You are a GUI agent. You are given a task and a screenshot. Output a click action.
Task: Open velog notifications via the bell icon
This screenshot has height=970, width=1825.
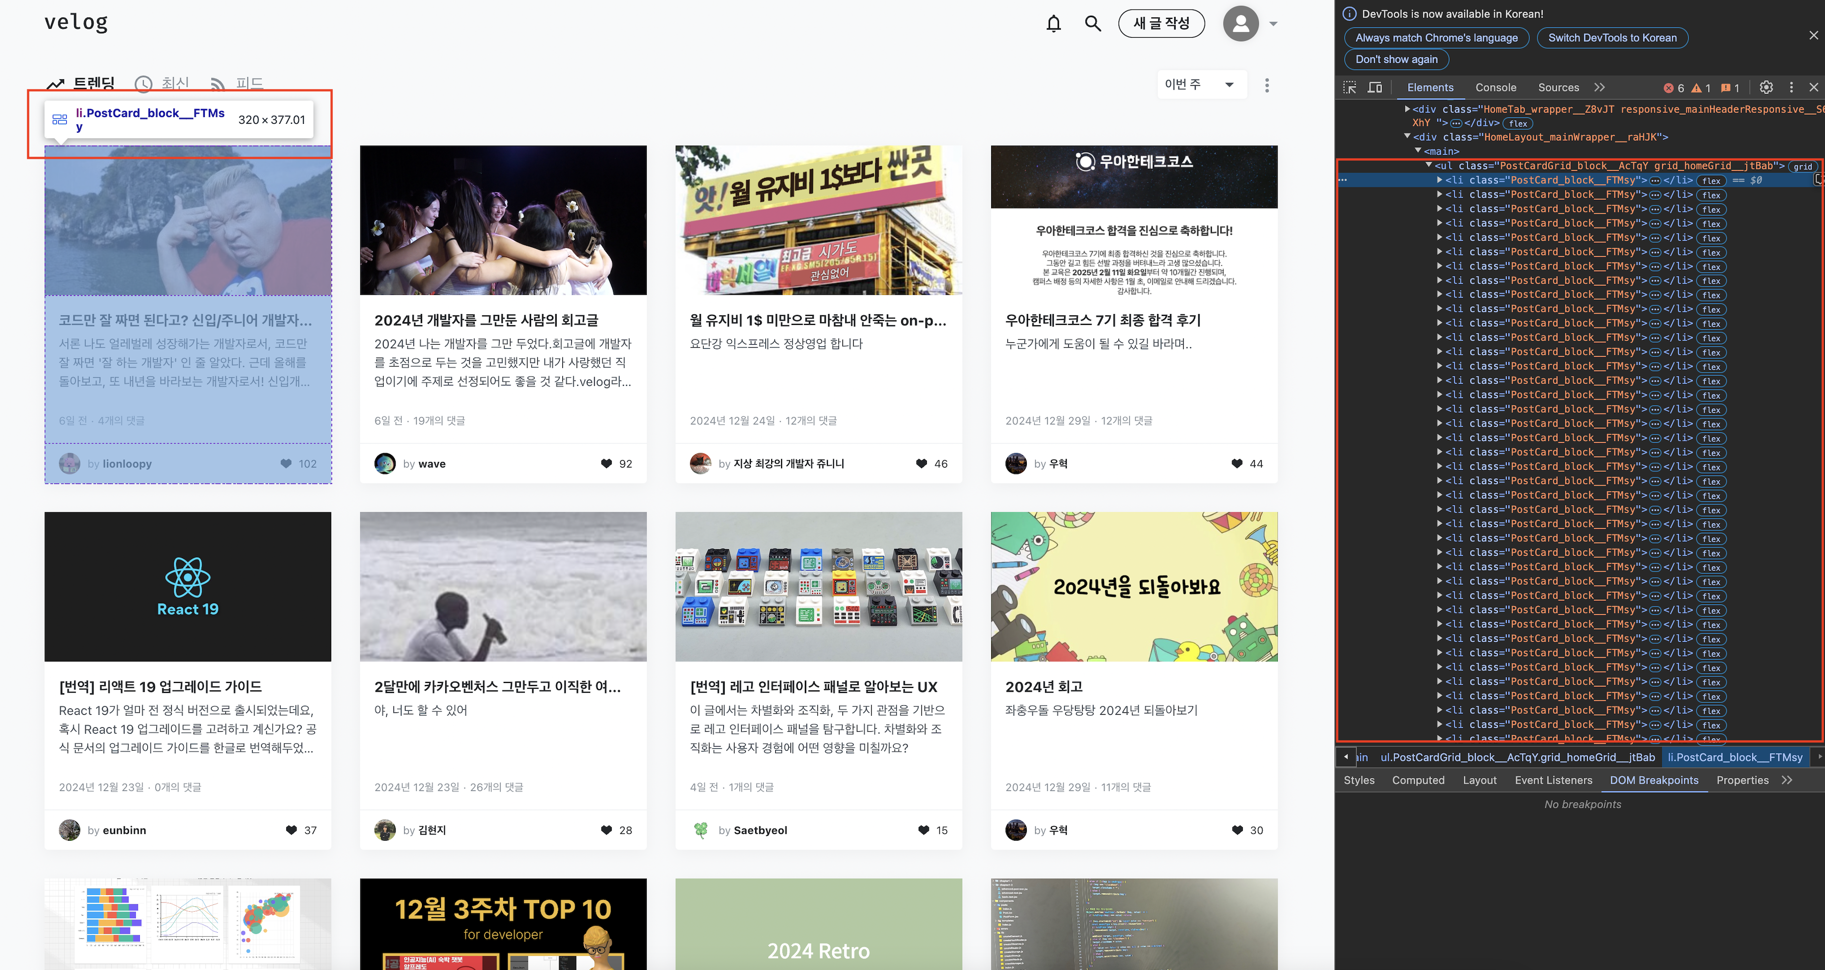[1053, 23]
